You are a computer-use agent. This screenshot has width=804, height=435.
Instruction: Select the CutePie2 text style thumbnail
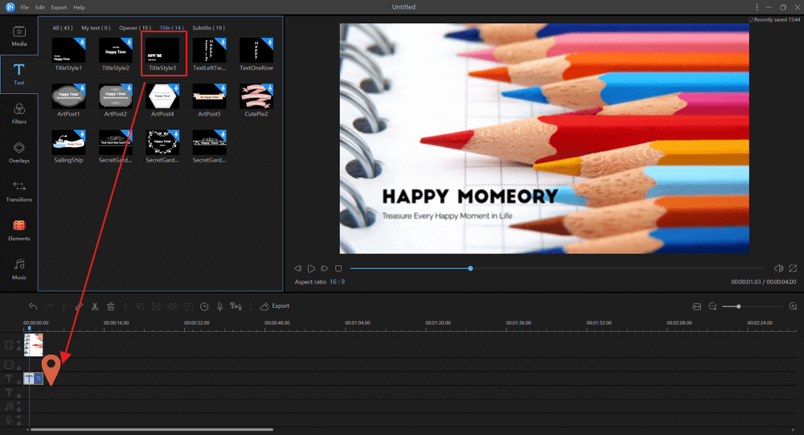(256, 97)
